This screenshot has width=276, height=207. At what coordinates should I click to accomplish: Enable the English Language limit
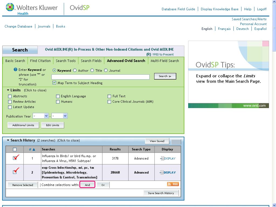click(58, 96)
